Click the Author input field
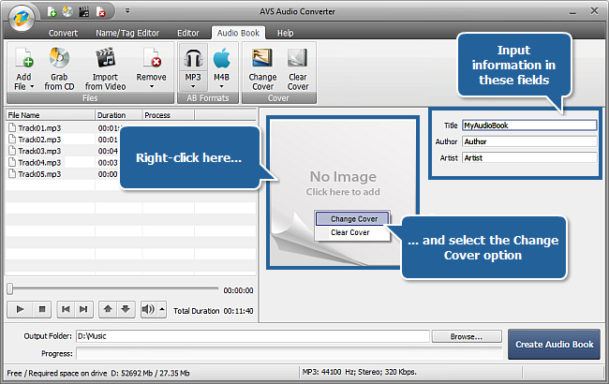This screenshot has height=384, width=609. tap(529, 141)
